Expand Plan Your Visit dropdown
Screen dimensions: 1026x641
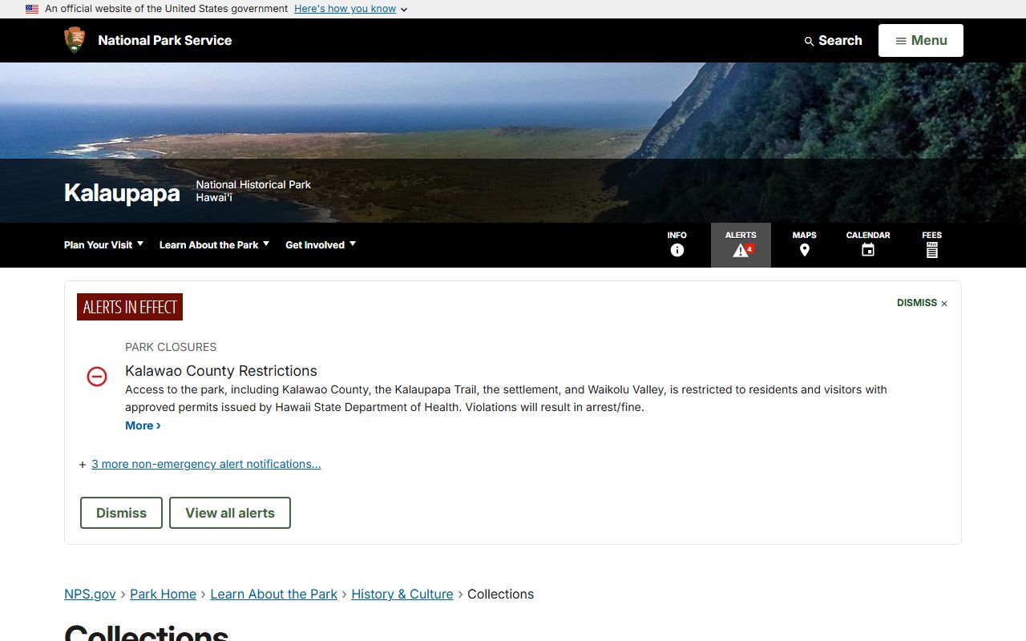104,245
